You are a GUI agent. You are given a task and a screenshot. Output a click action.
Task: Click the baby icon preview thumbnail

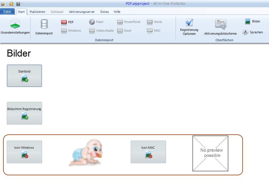coord(86,153)
